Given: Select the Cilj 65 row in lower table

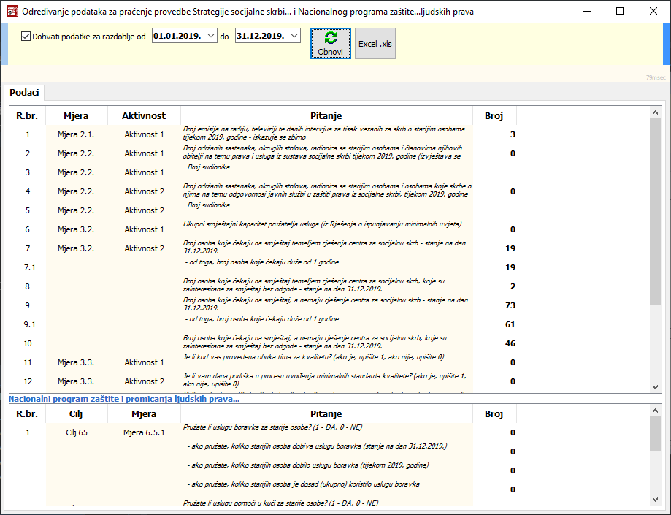Looking at the screenshot, I should [76, 432].
